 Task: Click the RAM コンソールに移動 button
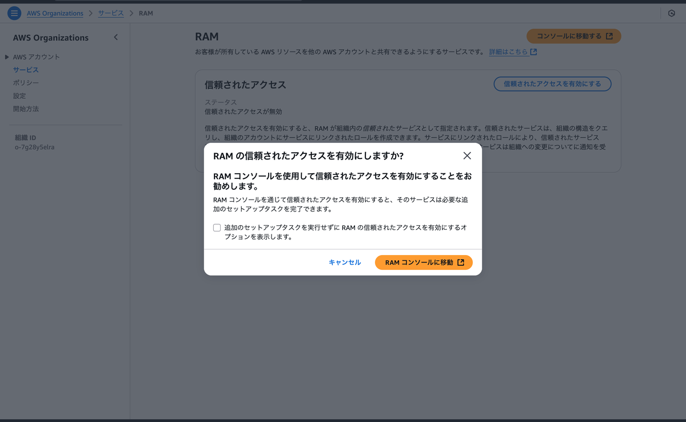tap(424, 262)
